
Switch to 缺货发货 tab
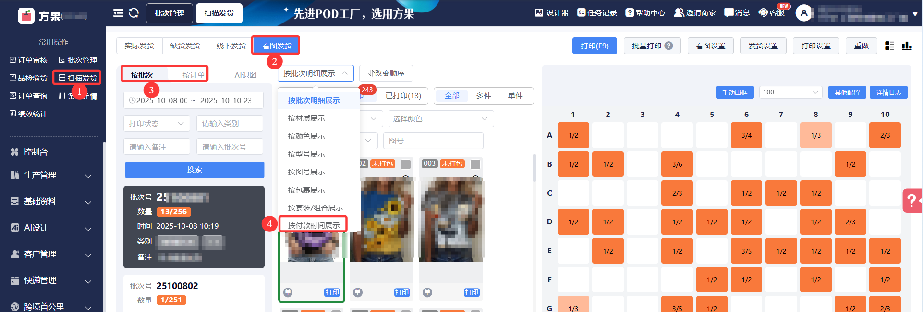185,46
